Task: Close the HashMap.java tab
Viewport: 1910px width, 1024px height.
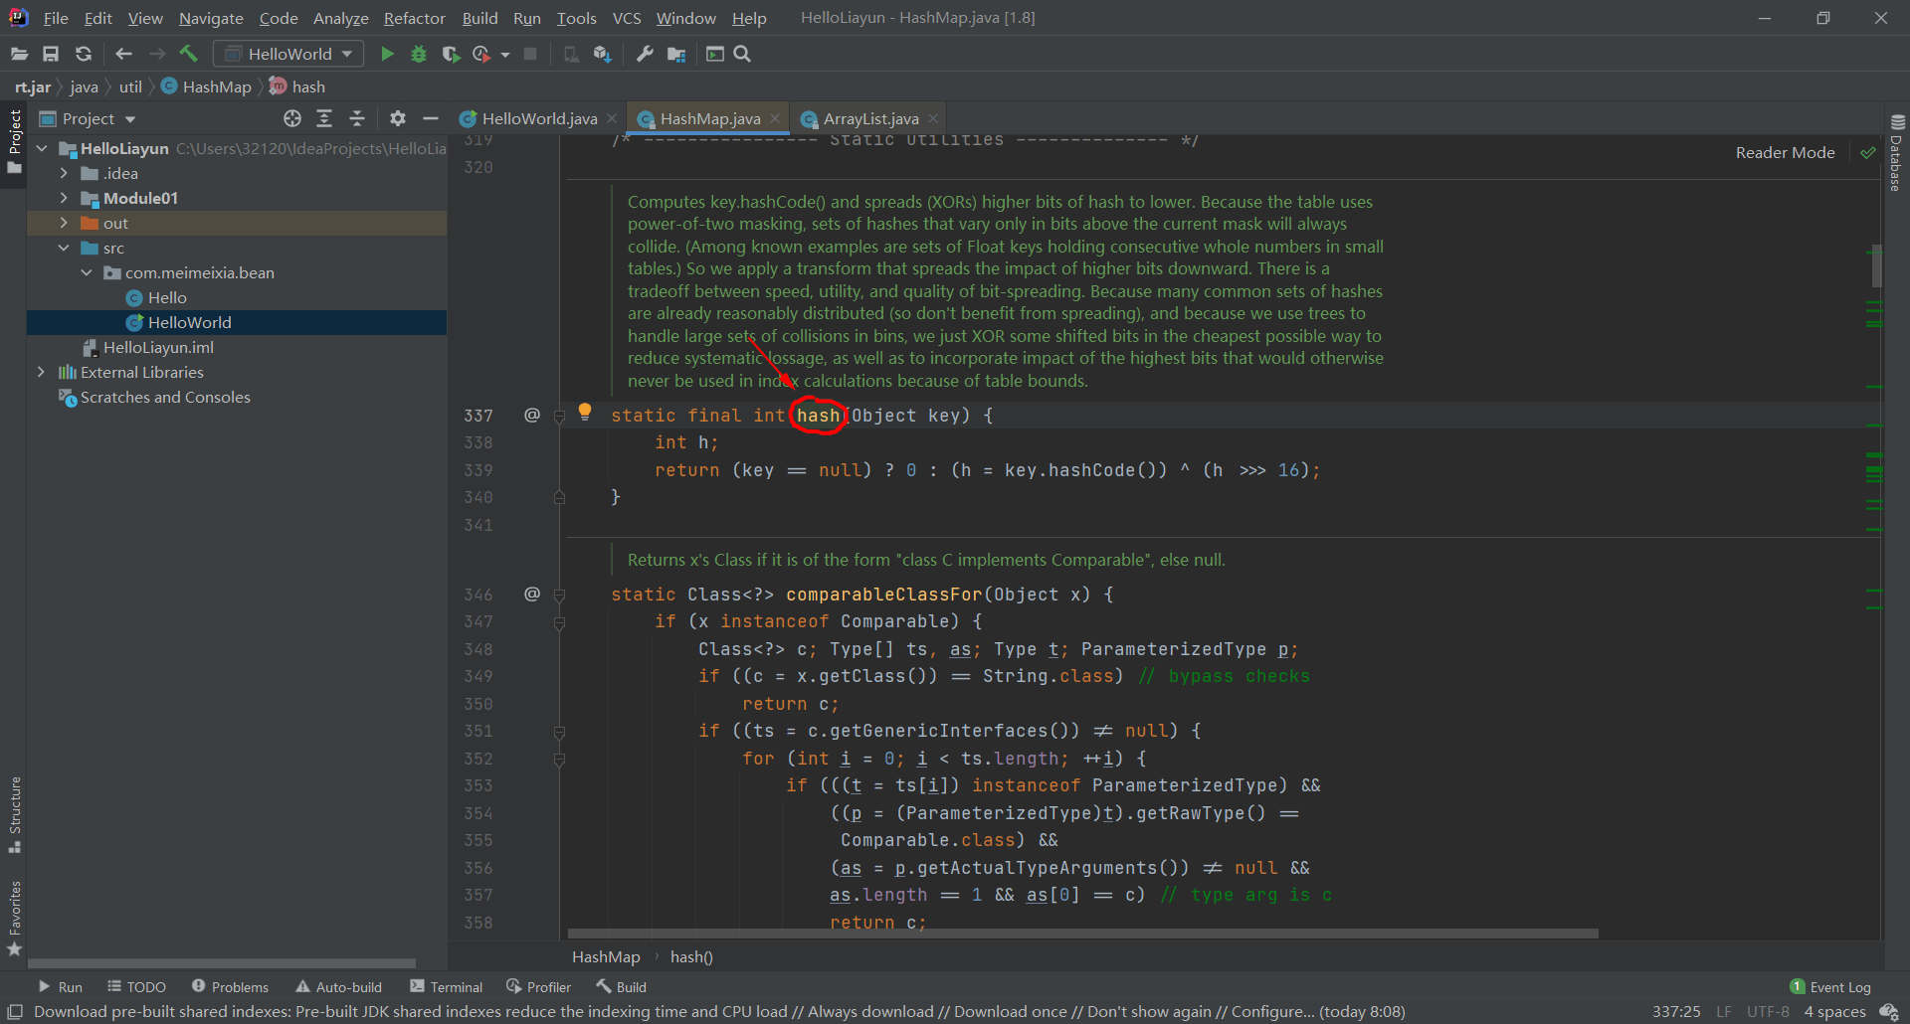Action: [775, 118]
